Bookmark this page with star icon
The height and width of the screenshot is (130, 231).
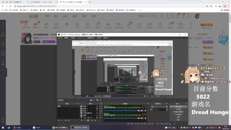(x=211, y=6)
